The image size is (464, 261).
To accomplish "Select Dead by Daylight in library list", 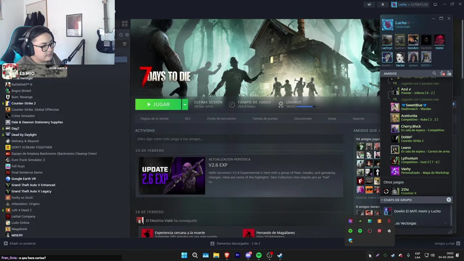I will [x=24, y=134].
